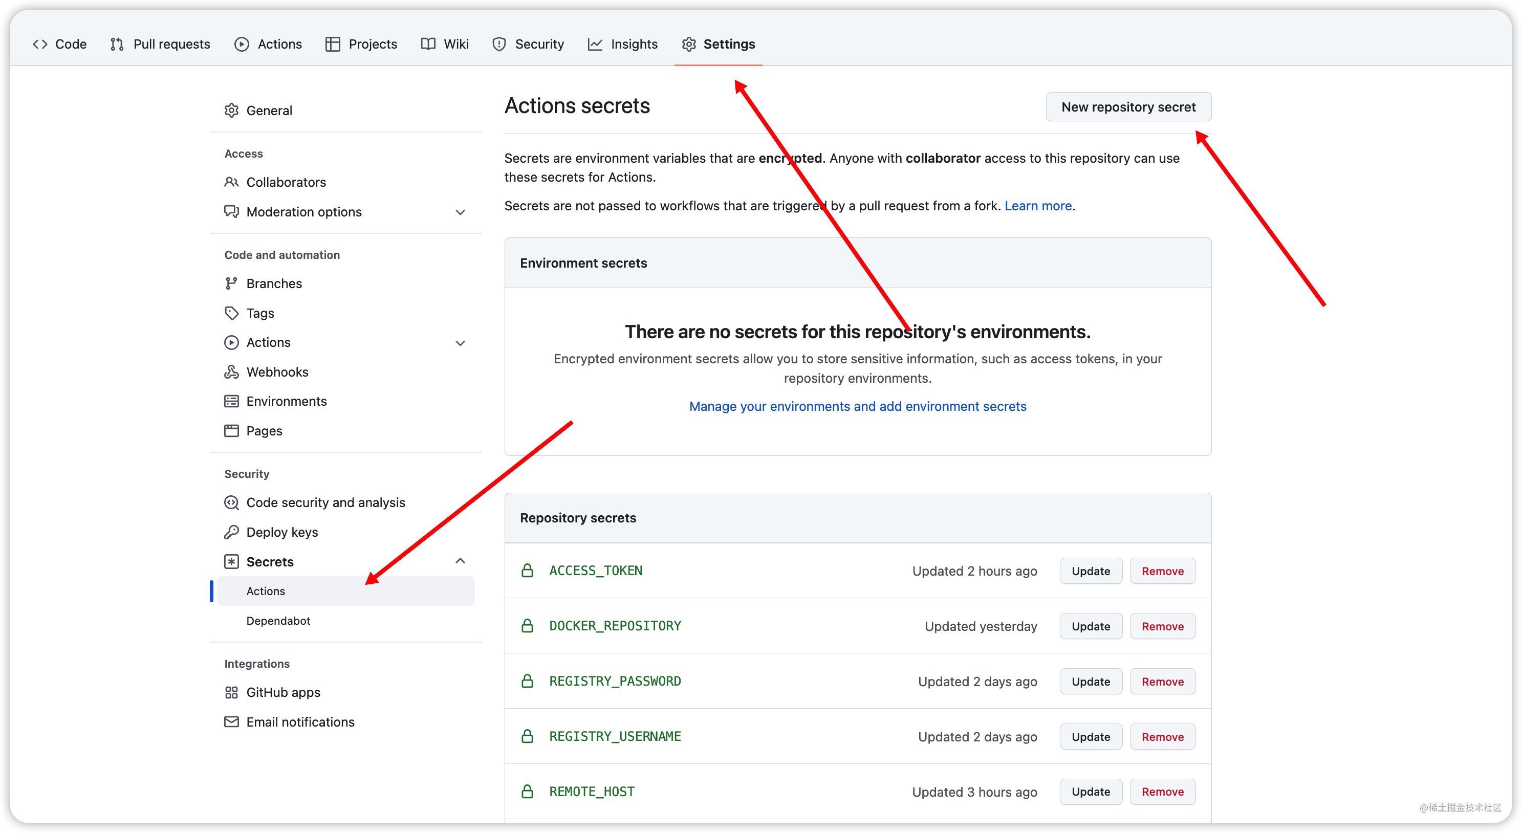
Task: Click the Deploy keys key icon
Action: pyautogui.click(x=232, y=532)
